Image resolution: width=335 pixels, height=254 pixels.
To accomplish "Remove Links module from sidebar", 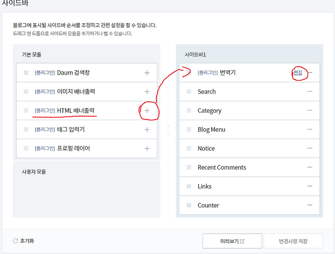I will coord(310,186).
